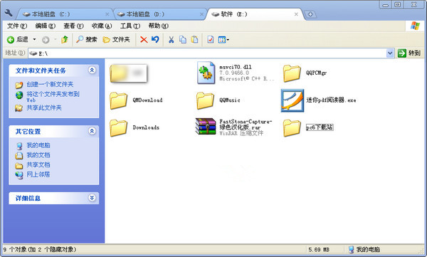Open the Back button history arrow

34,40
